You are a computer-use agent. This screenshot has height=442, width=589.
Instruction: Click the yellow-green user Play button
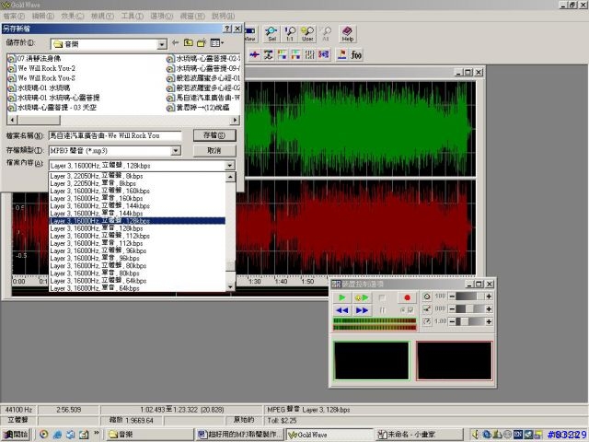click(362, 297)
